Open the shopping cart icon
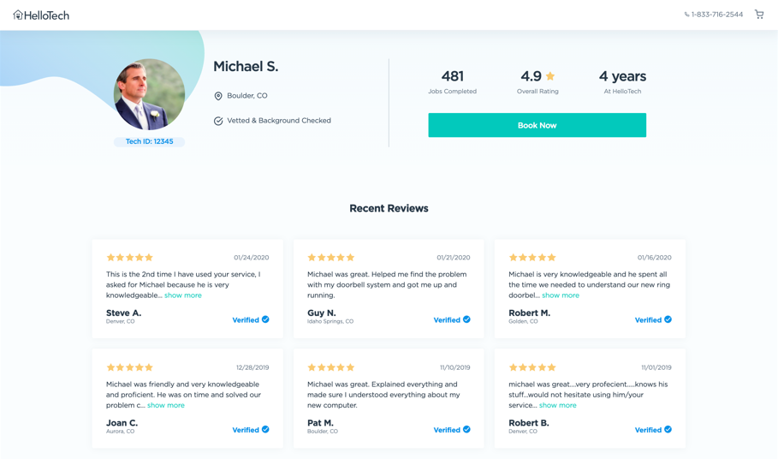The image size is (778, 459). (x=759, y=15)
